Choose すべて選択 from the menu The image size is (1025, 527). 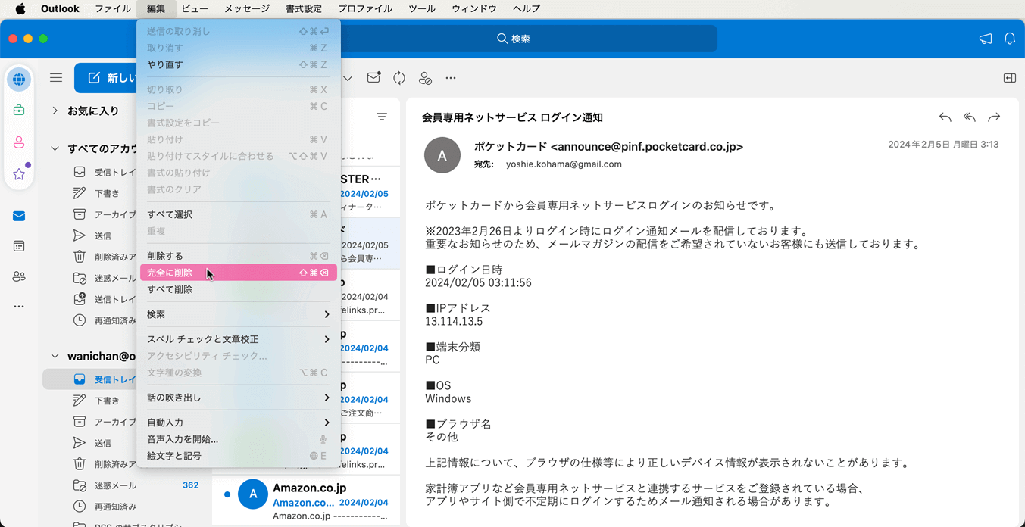pyautogui.click(x=238, y=214)
